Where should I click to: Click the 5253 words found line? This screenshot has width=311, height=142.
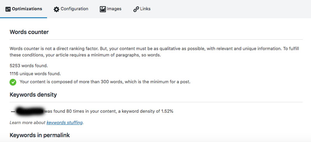(29, 65)
